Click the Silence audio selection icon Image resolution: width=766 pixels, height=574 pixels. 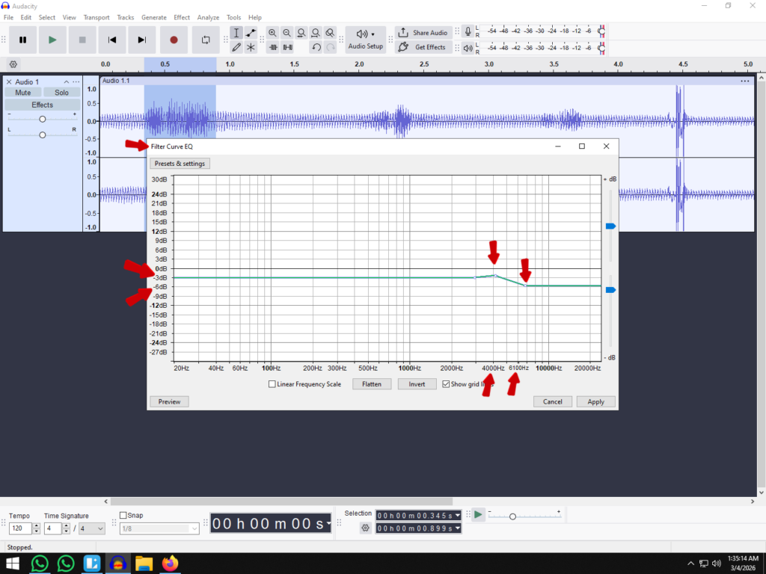tap(287, 47)
